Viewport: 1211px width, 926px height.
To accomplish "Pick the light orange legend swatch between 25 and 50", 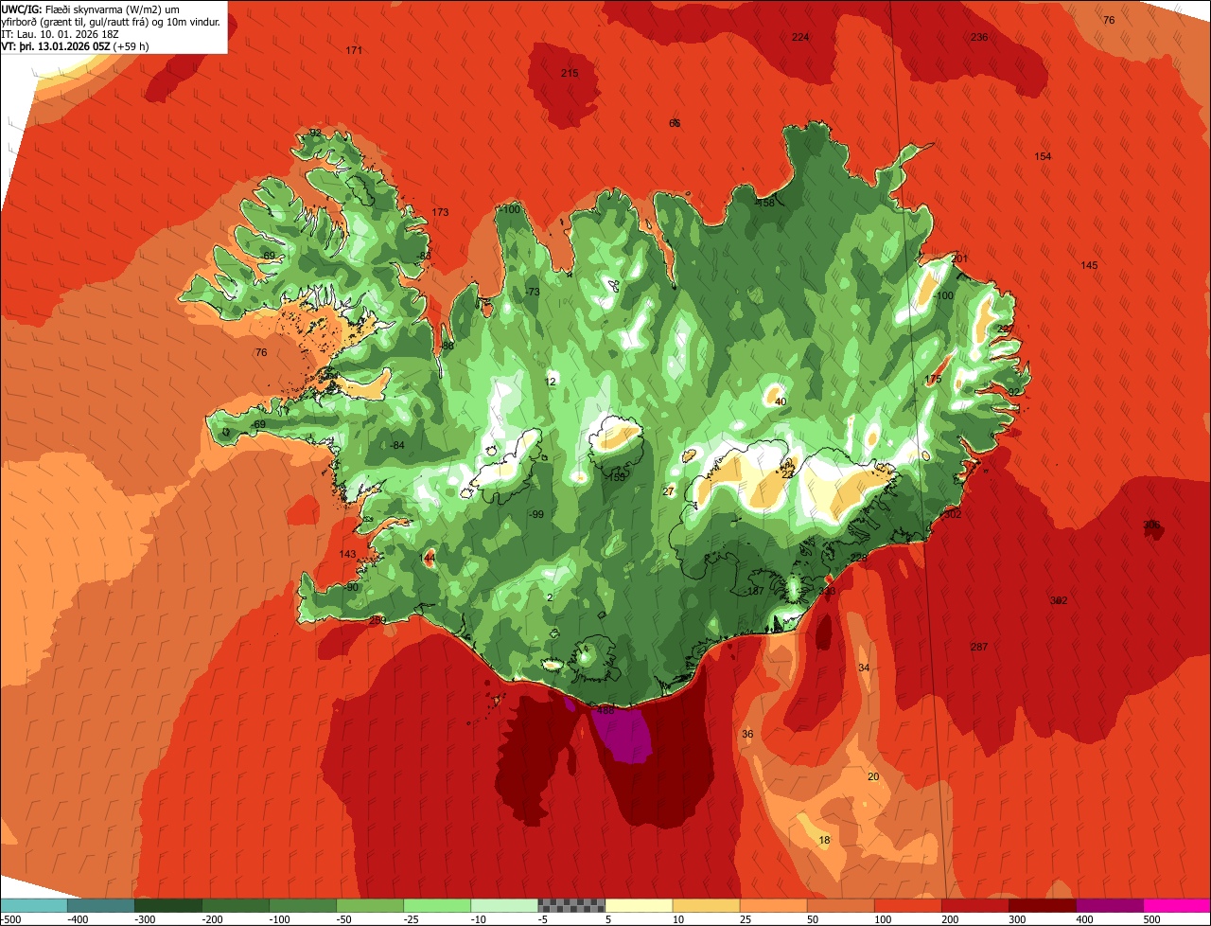I will (x=773, y=905).
